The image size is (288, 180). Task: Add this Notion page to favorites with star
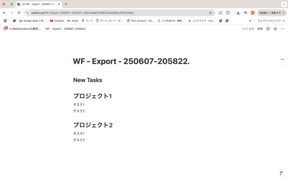(275, 29)
